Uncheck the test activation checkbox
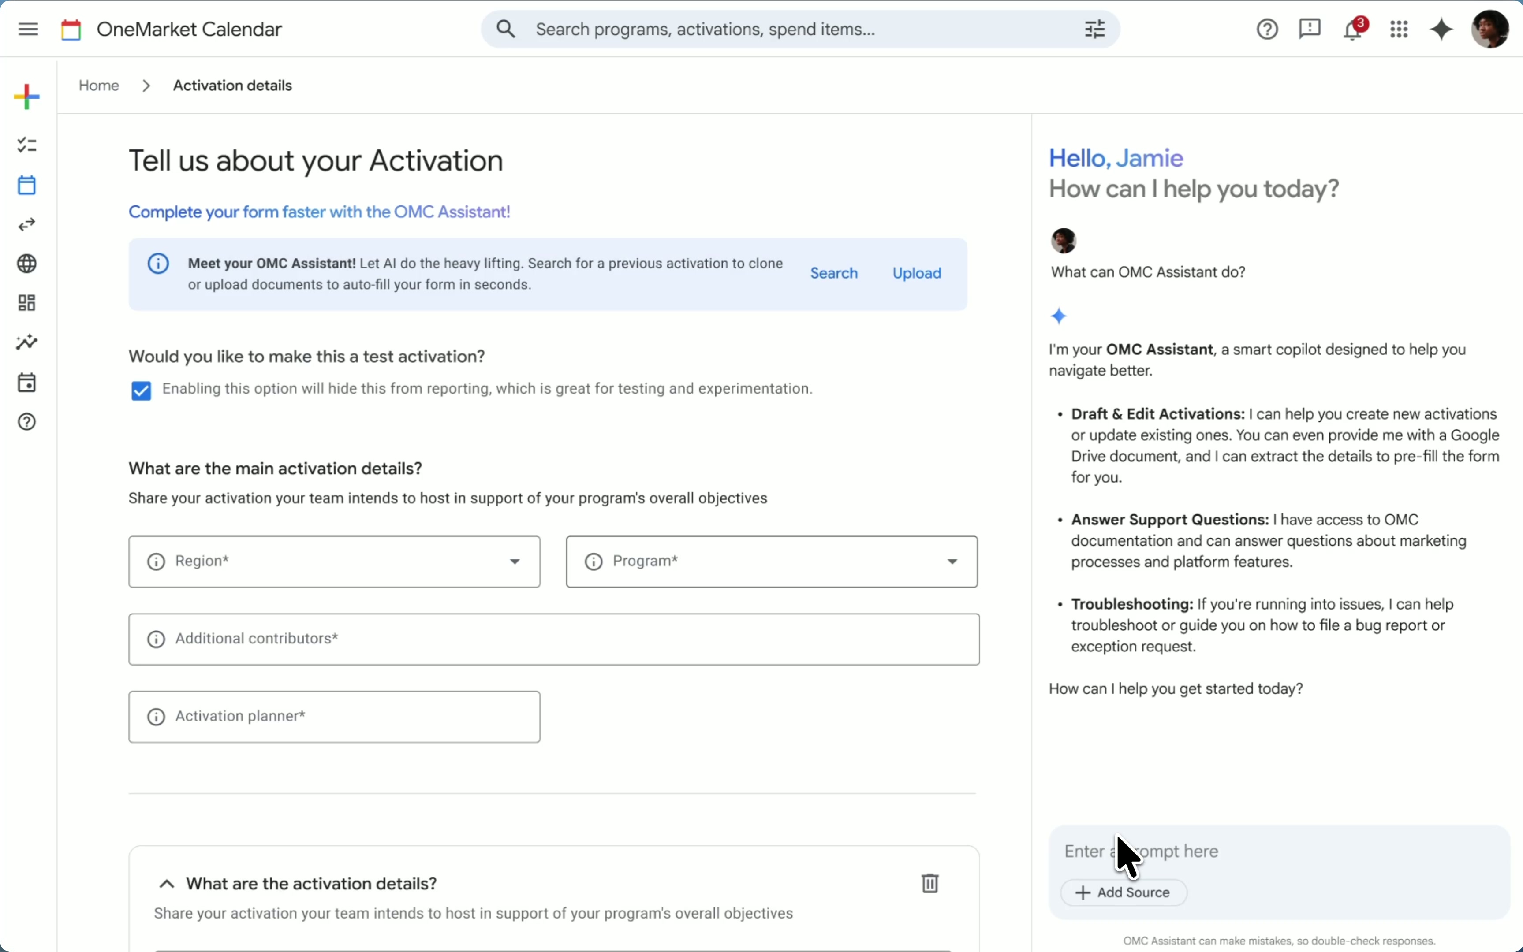The image size is (1523, 952). tap(141, 391)
